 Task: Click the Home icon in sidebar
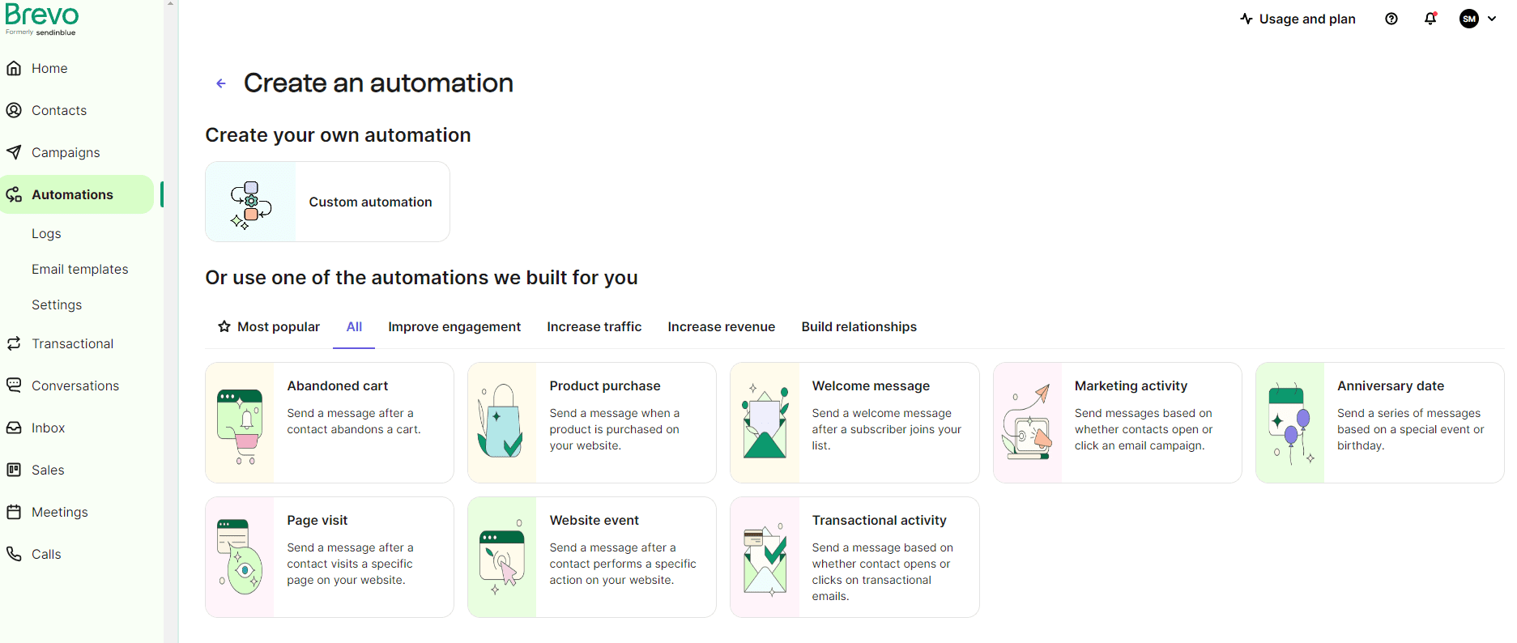[x=14, y=68]
